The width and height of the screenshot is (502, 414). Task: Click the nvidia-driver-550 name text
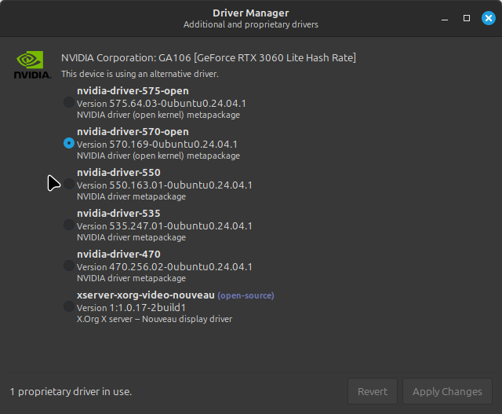pos(118,173)
